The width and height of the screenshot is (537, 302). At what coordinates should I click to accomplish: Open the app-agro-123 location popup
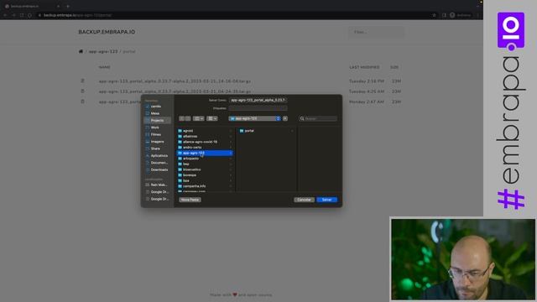click(255, 118)
